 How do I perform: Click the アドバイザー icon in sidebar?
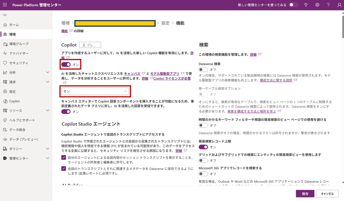coord(5,53)
